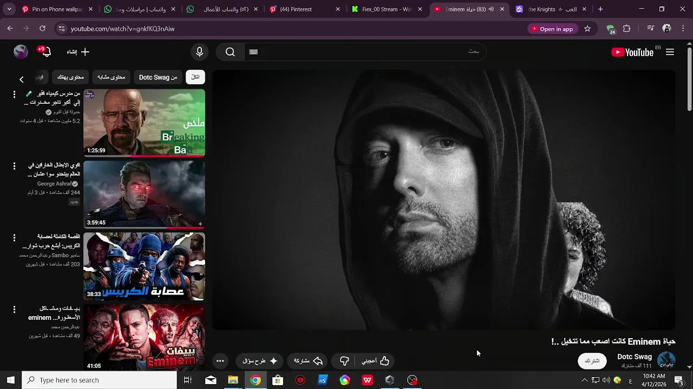Viewport: 693px width, 389px height.
Task: Share the video using the share button
Action: (x=308, y=361)
